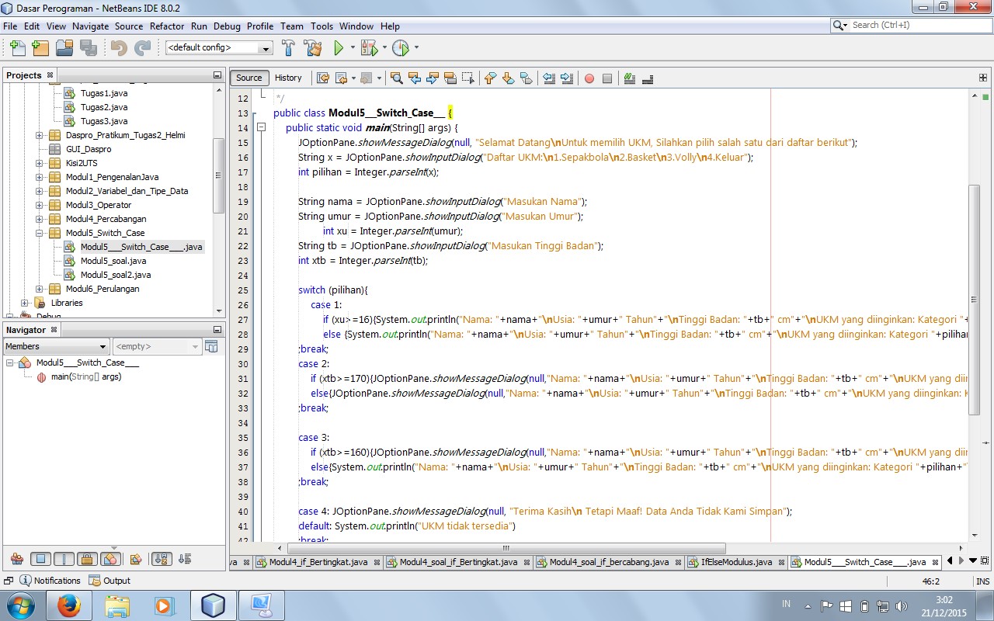Viewport: 994px width, 621px height.
Task: Run the project with green play icon
Action: [339, 48]
